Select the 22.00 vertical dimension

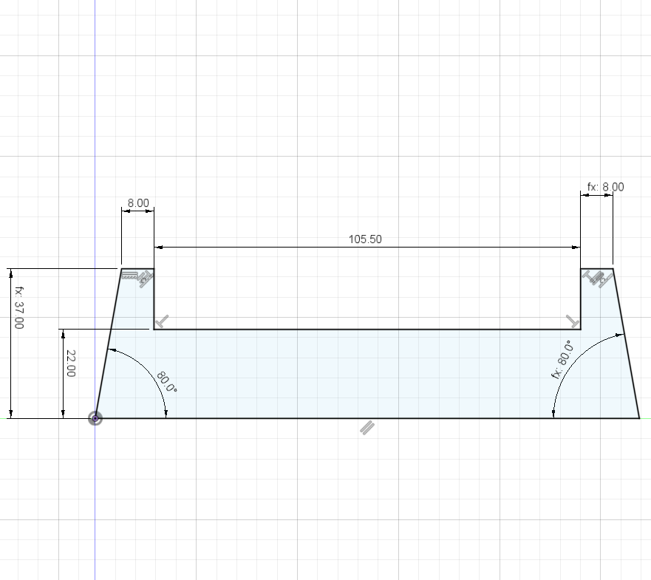[x=71, y=364]
